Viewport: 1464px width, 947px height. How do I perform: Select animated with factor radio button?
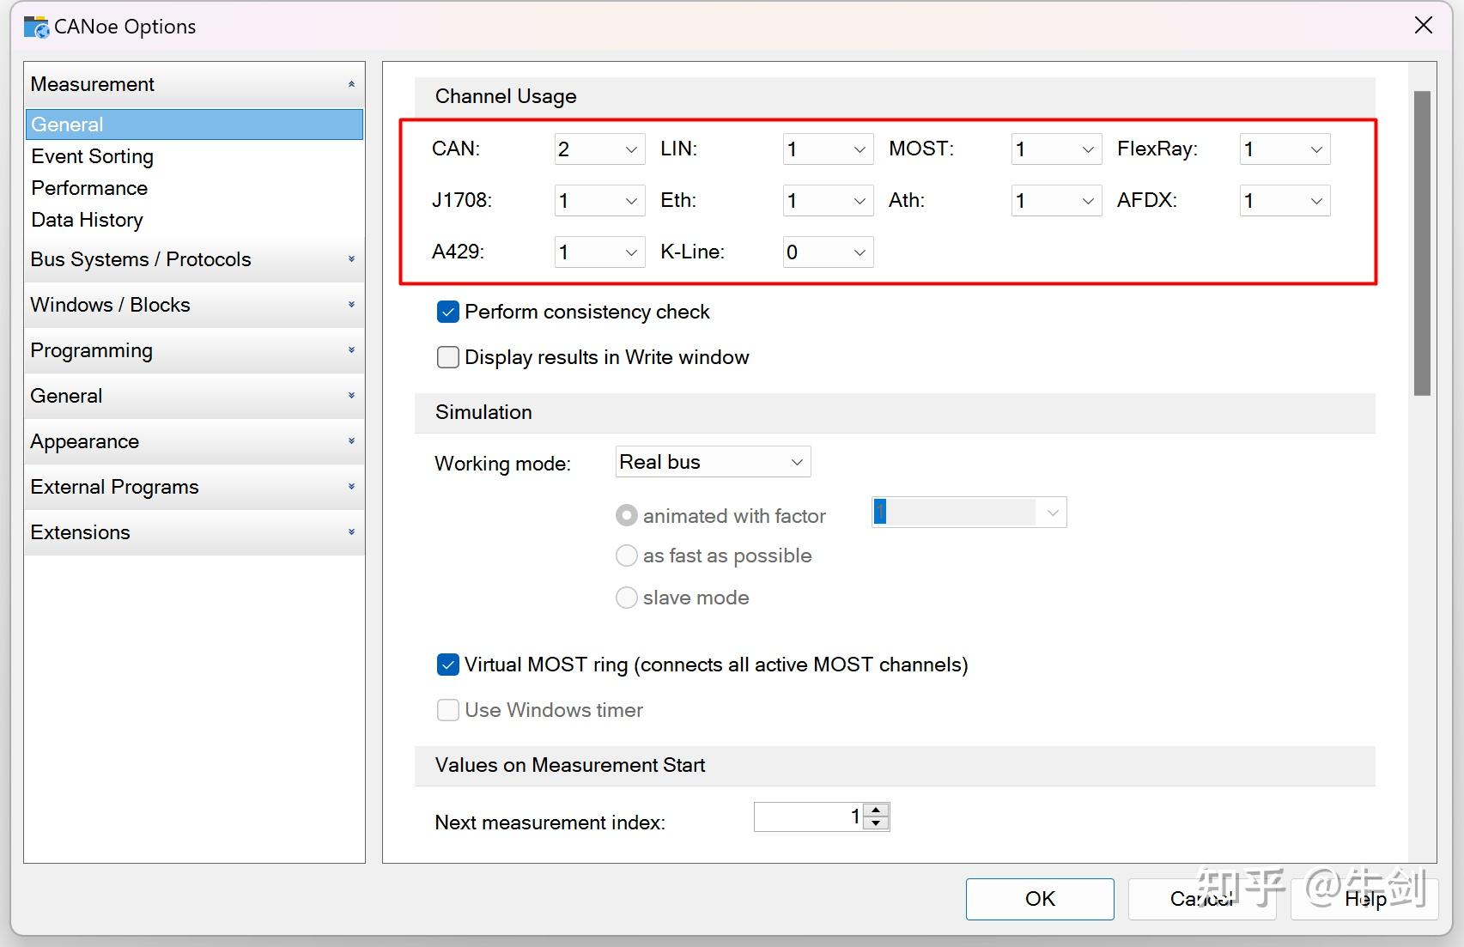[627, 515]
